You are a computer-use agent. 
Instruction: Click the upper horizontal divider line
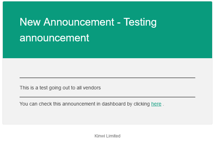click(x=107, y=77)
